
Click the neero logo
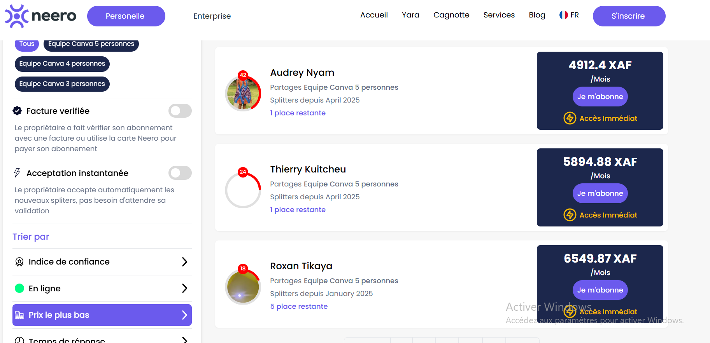tap(40, 16)
